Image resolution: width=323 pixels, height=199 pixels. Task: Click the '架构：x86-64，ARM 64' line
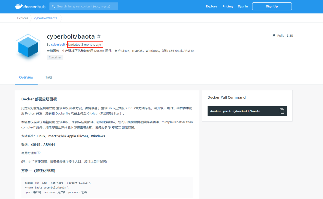coord(38,144)
